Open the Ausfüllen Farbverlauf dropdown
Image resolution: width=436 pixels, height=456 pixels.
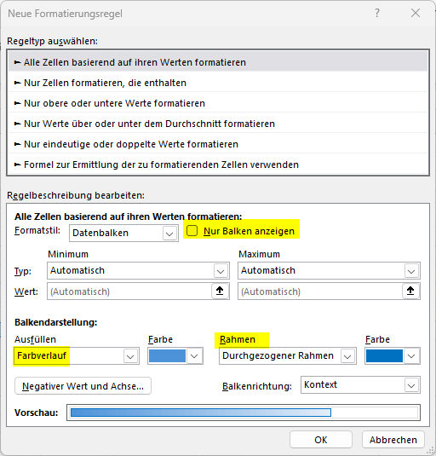77,355
